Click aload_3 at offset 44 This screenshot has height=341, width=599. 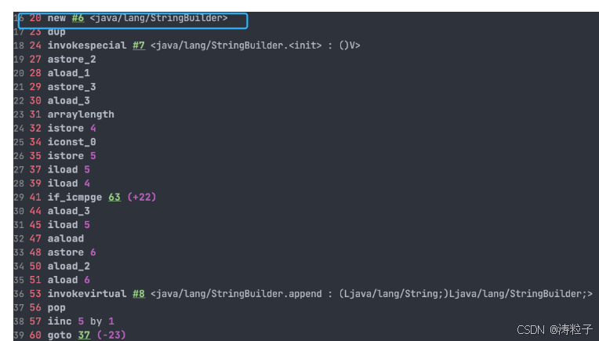point(68,211)
